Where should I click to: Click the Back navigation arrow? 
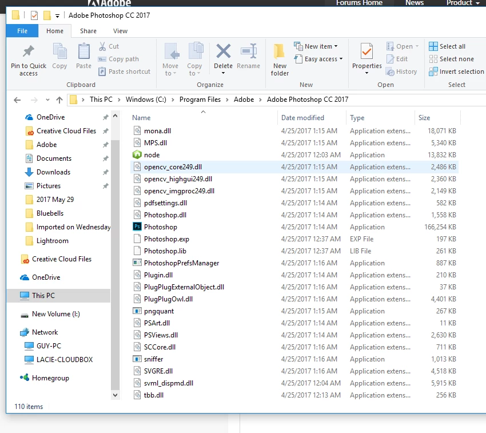coord(17,100)
